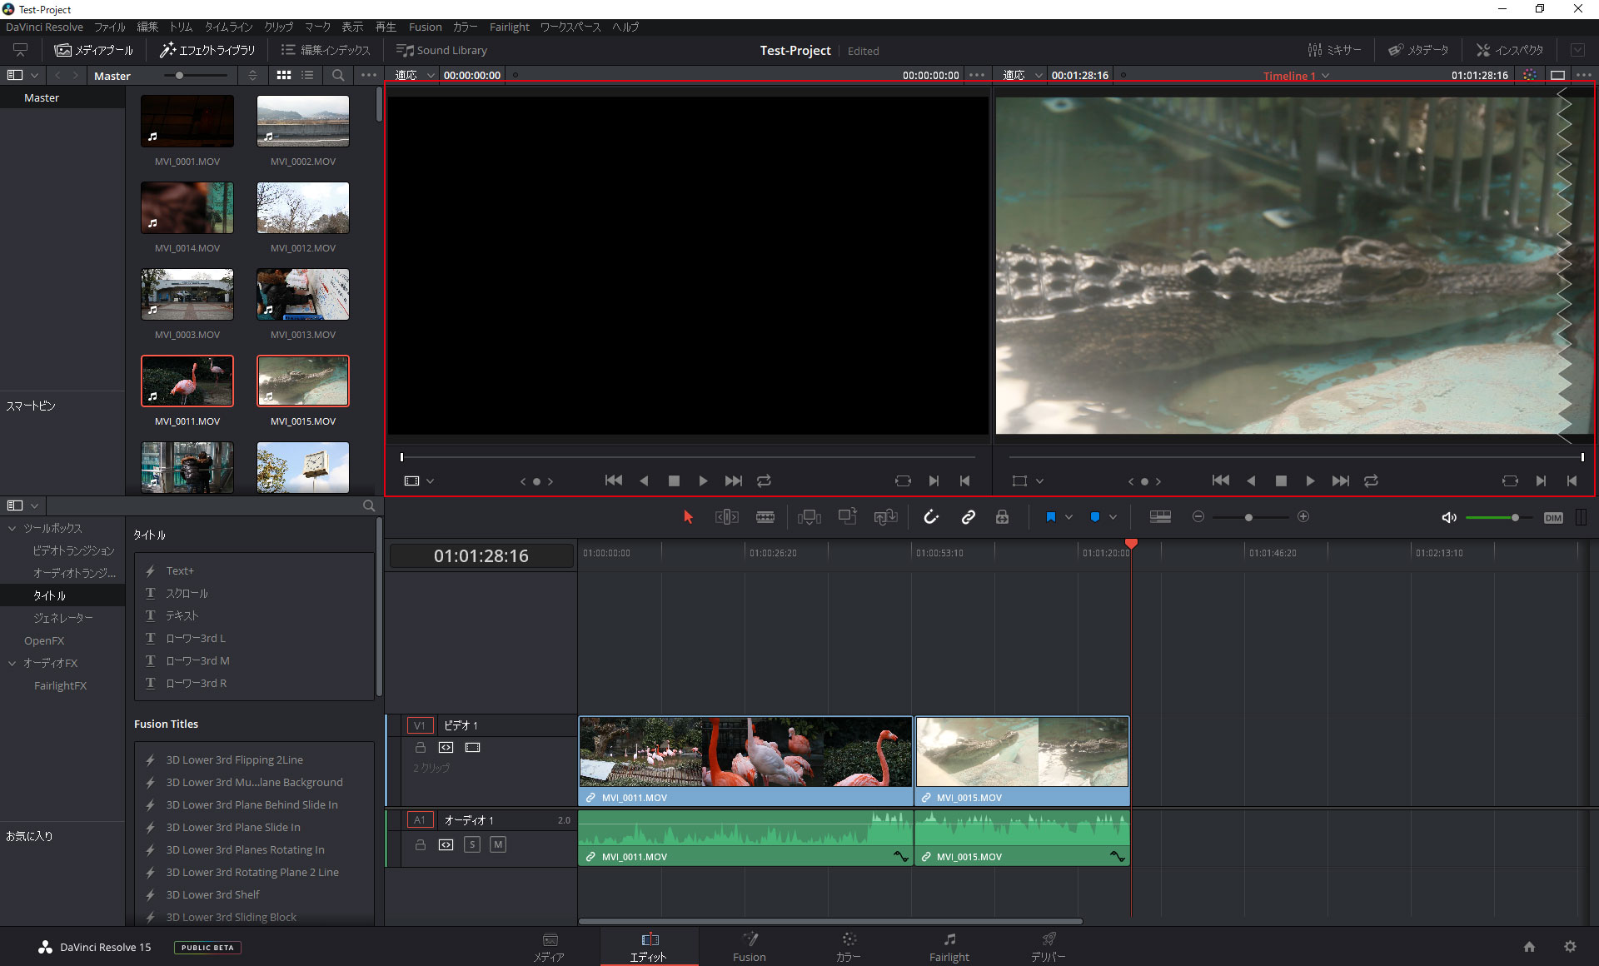
Task: Play the source viewer
Action: coord(703,481)
